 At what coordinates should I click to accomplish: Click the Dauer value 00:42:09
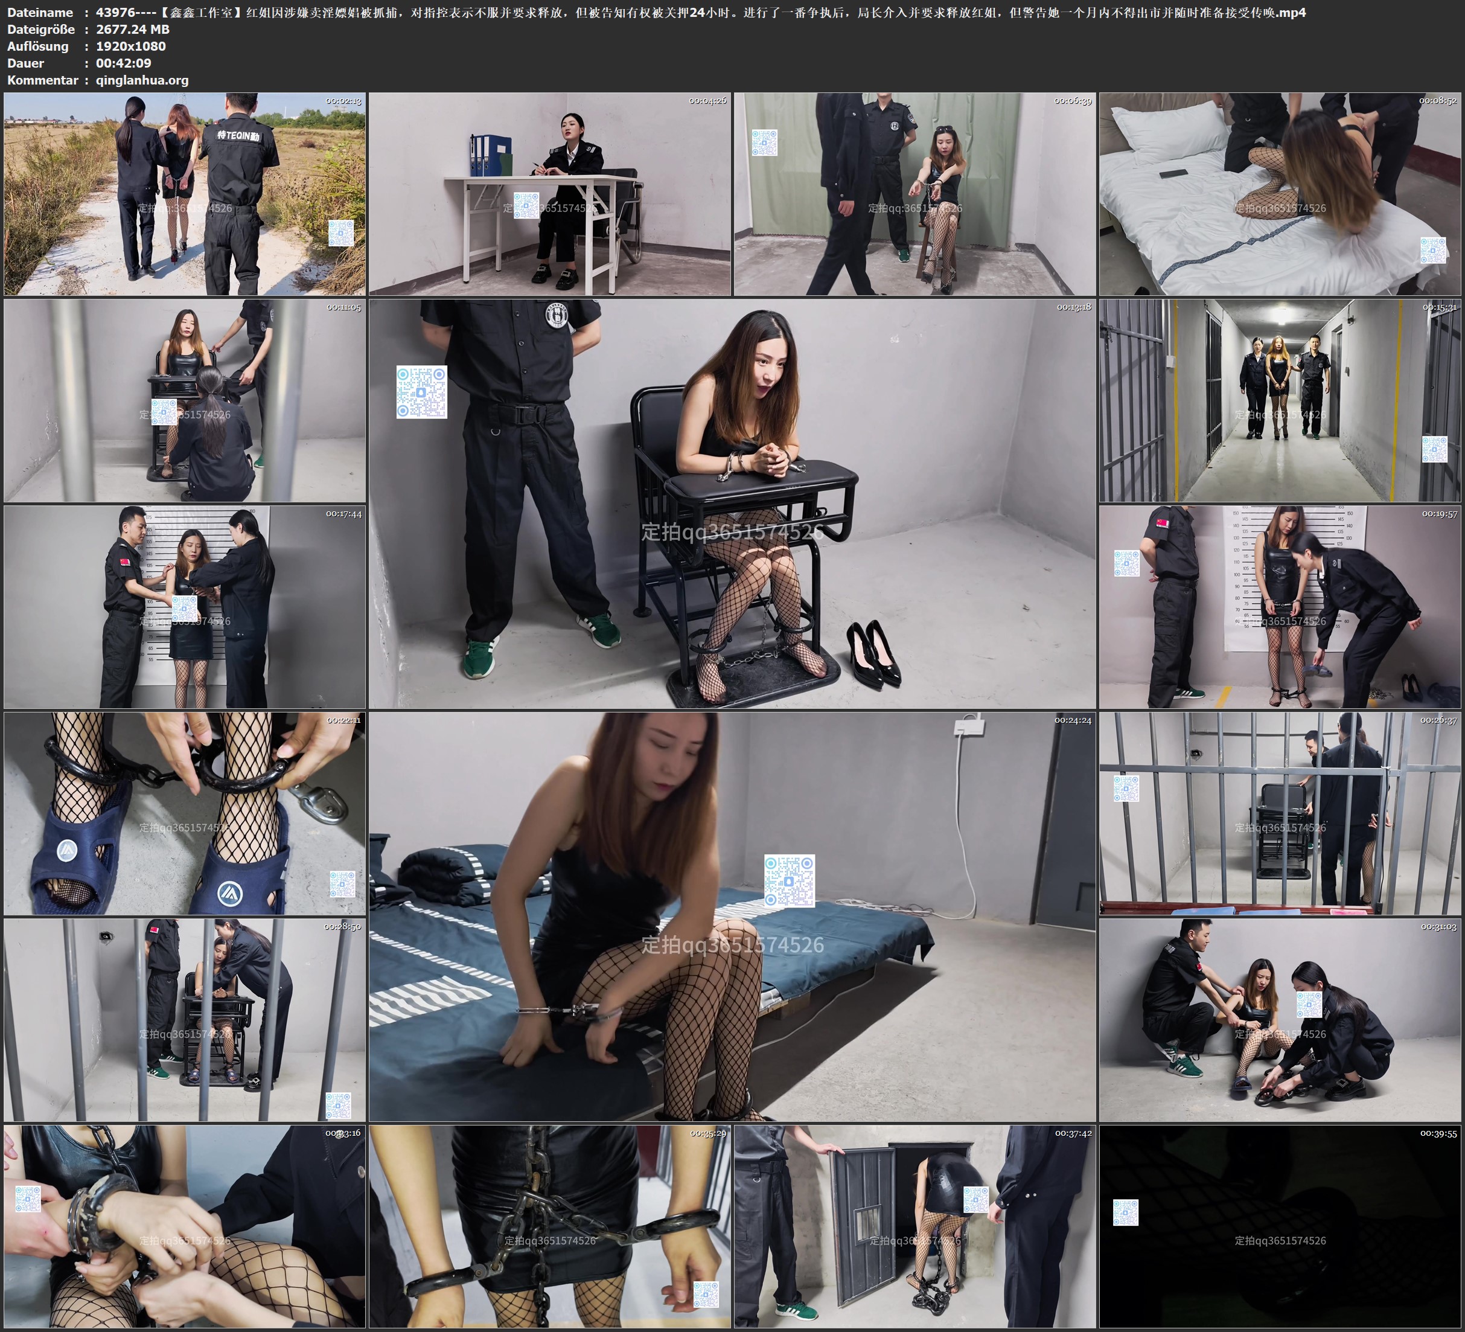(x=124, y=63)
